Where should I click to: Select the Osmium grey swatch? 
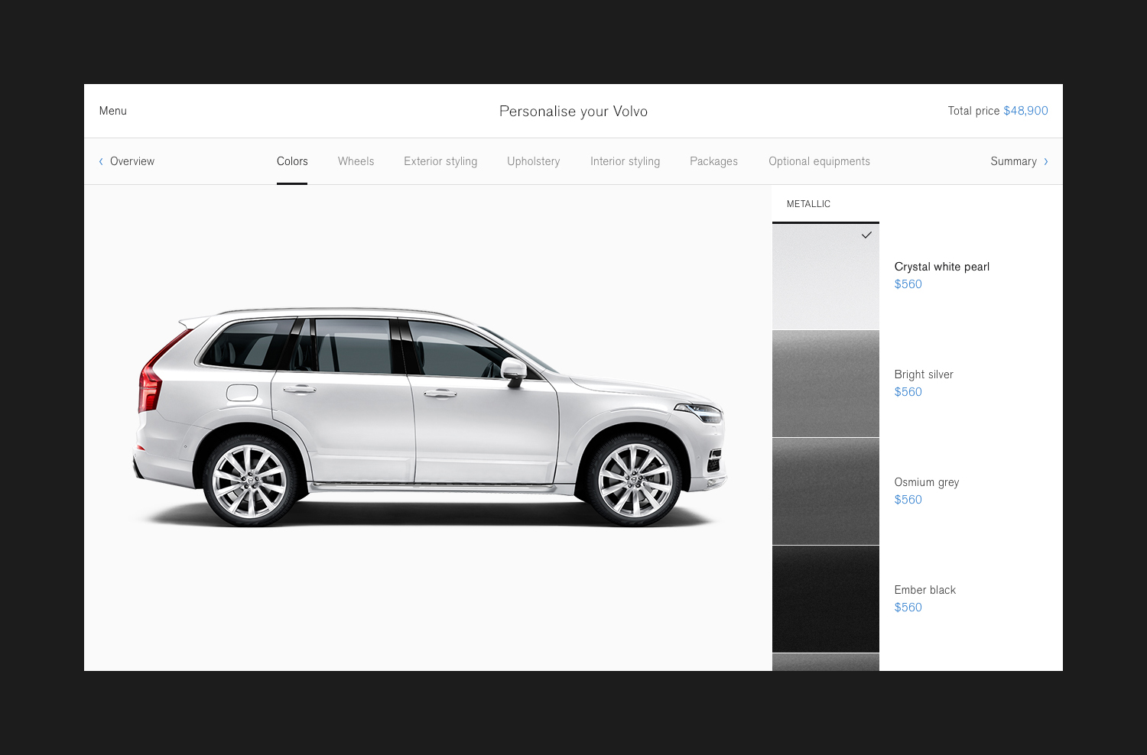tap(826, 491)
